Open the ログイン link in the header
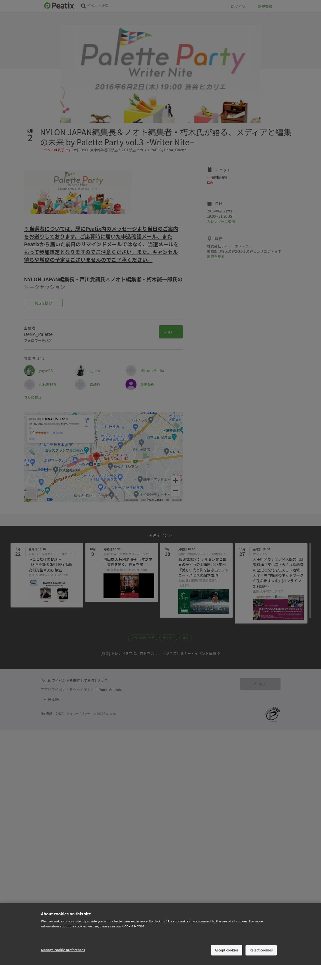The width and height of the screenshot is (321, 965). click(238, 7)
